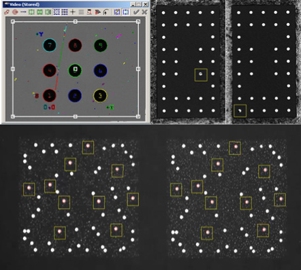Click the gray checkmark accept icon
Screen dimensions: 301x270
136,12
